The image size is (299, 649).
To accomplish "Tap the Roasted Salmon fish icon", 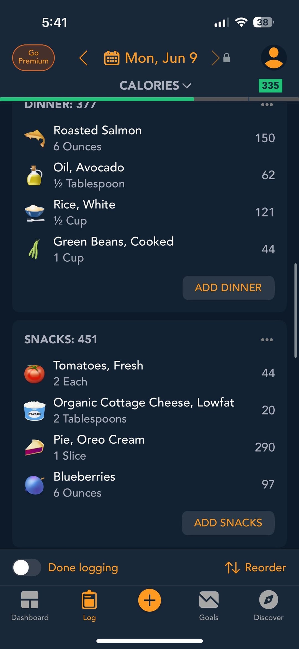I will click(x=35, y=138).
